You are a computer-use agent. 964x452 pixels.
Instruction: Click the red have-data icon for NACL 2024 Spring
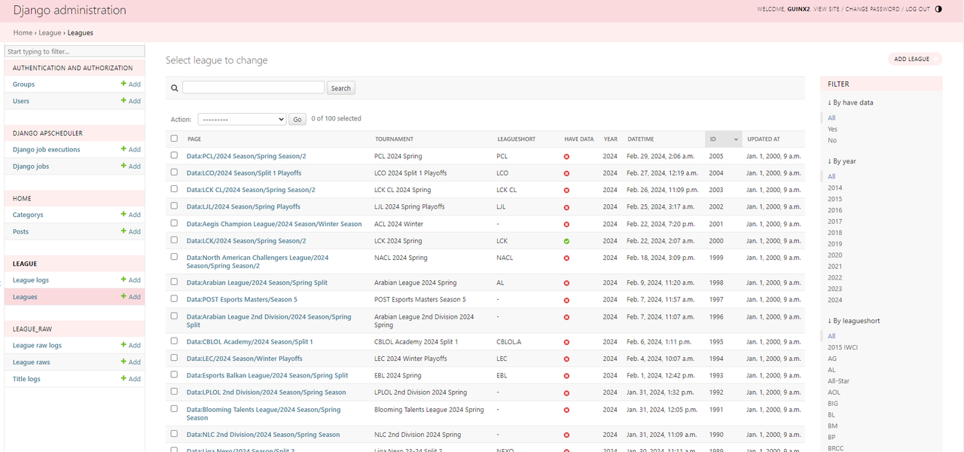click(x=566, y=258)
